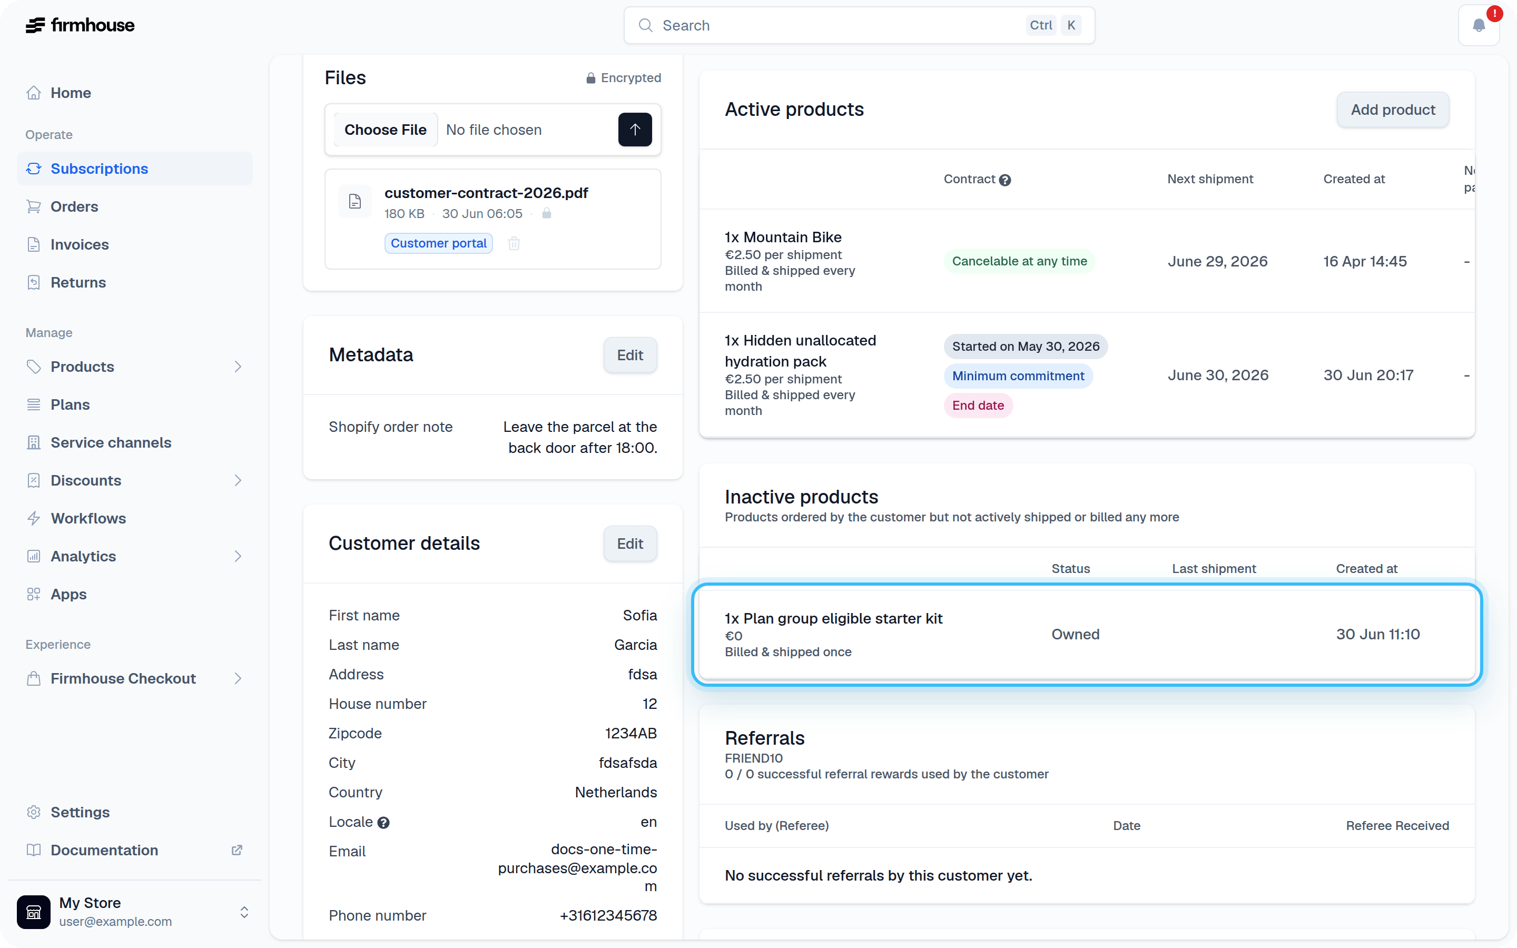Viewport: 1517px width, 948px height.
Task: Click the Analytics chart icon
Action: pyautogui.click(x=34, y=556)
